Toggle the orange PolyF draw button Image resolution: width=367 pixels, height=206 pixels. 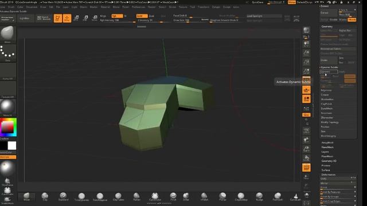coord(306,168)
